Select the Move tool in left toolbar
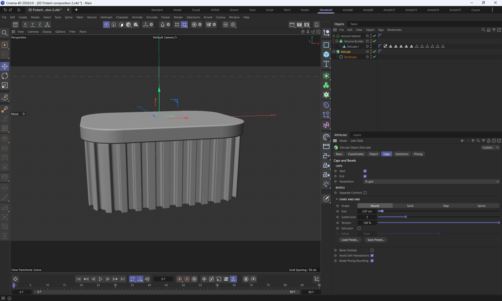Screen dimensions: 502x301 [5, 66]
